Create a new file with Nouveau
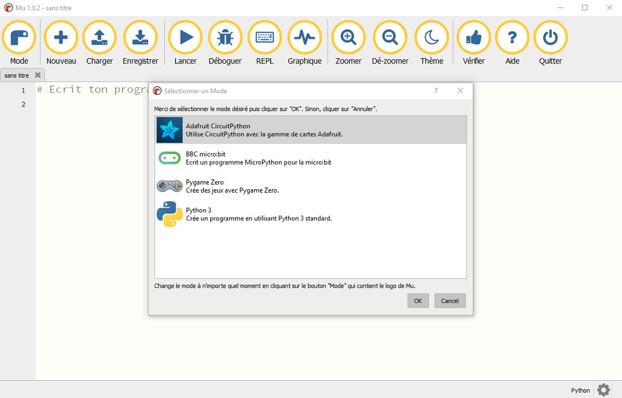The height and width of the screenshot is (398, 622). pos(60,43)
